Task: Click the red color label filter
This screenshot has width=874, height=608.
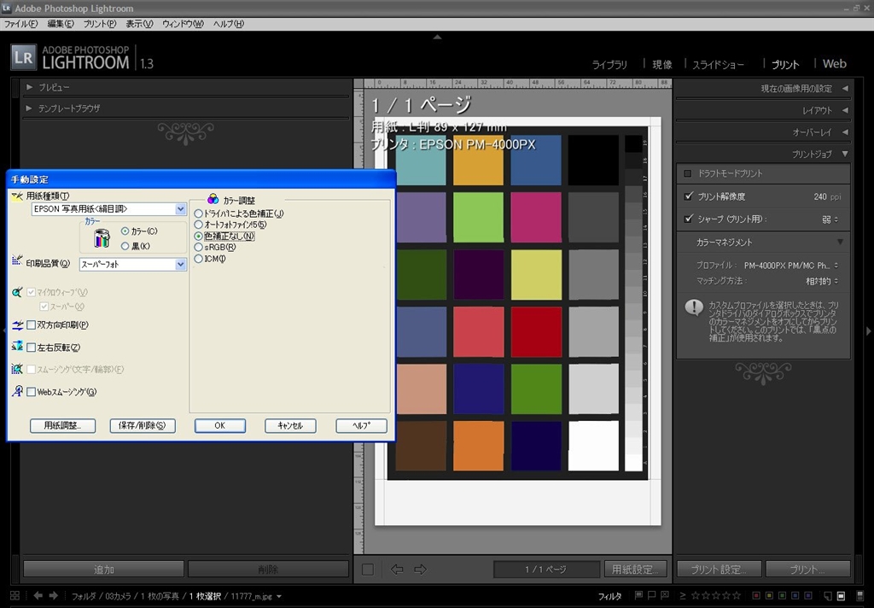Action: 756,595
